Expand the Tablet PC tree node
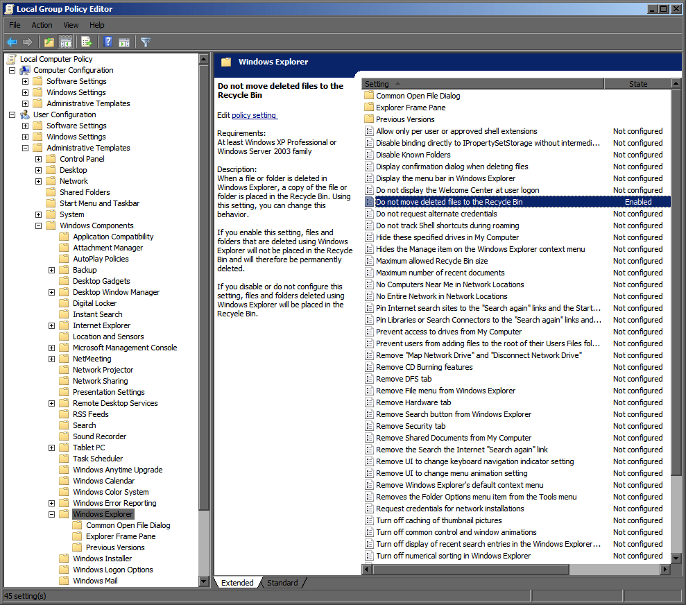 [x=51, y=448]
